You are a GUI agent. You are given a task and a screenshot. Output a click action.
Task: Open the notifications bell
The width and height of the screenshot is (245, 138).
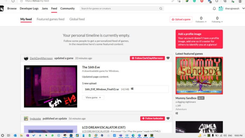(214, 9)
